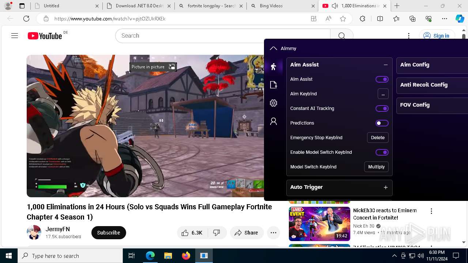Image resolution: width=468 pixels, height=263 pixels.
Task: Open Aimmy user profile sidebar section
Action: [273, 121]
